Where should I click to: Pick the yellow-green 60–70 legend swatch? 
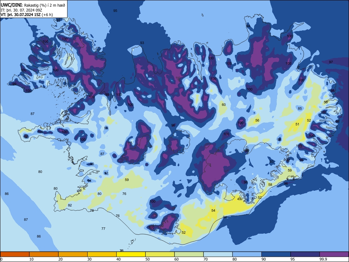coord(189,254)
